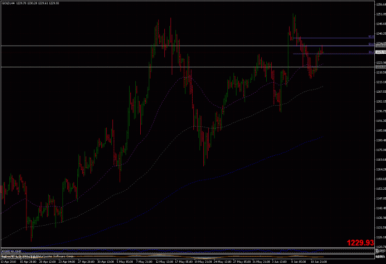Click the 1202.15 price axis label
Viewport: 386px width, 264px height.
coord(380,101)
